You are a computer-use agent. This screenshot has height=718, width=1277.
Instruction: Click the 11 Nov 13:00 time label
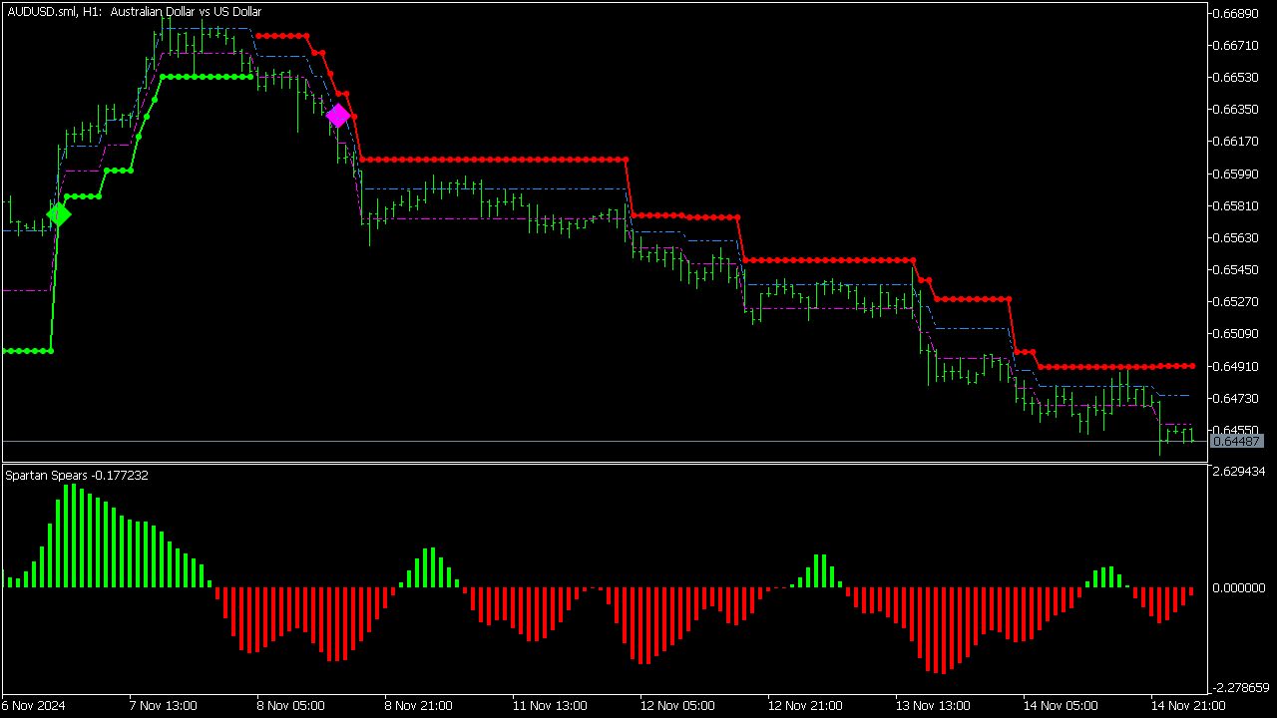pyautogui.click(x=550, y=706)
